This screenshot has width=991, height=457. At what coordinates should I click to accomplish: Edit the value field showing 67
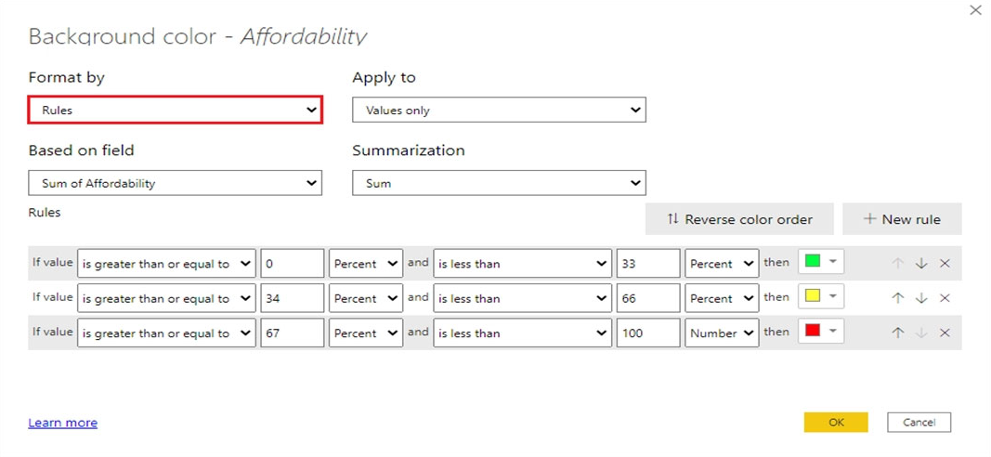(293, 333)
